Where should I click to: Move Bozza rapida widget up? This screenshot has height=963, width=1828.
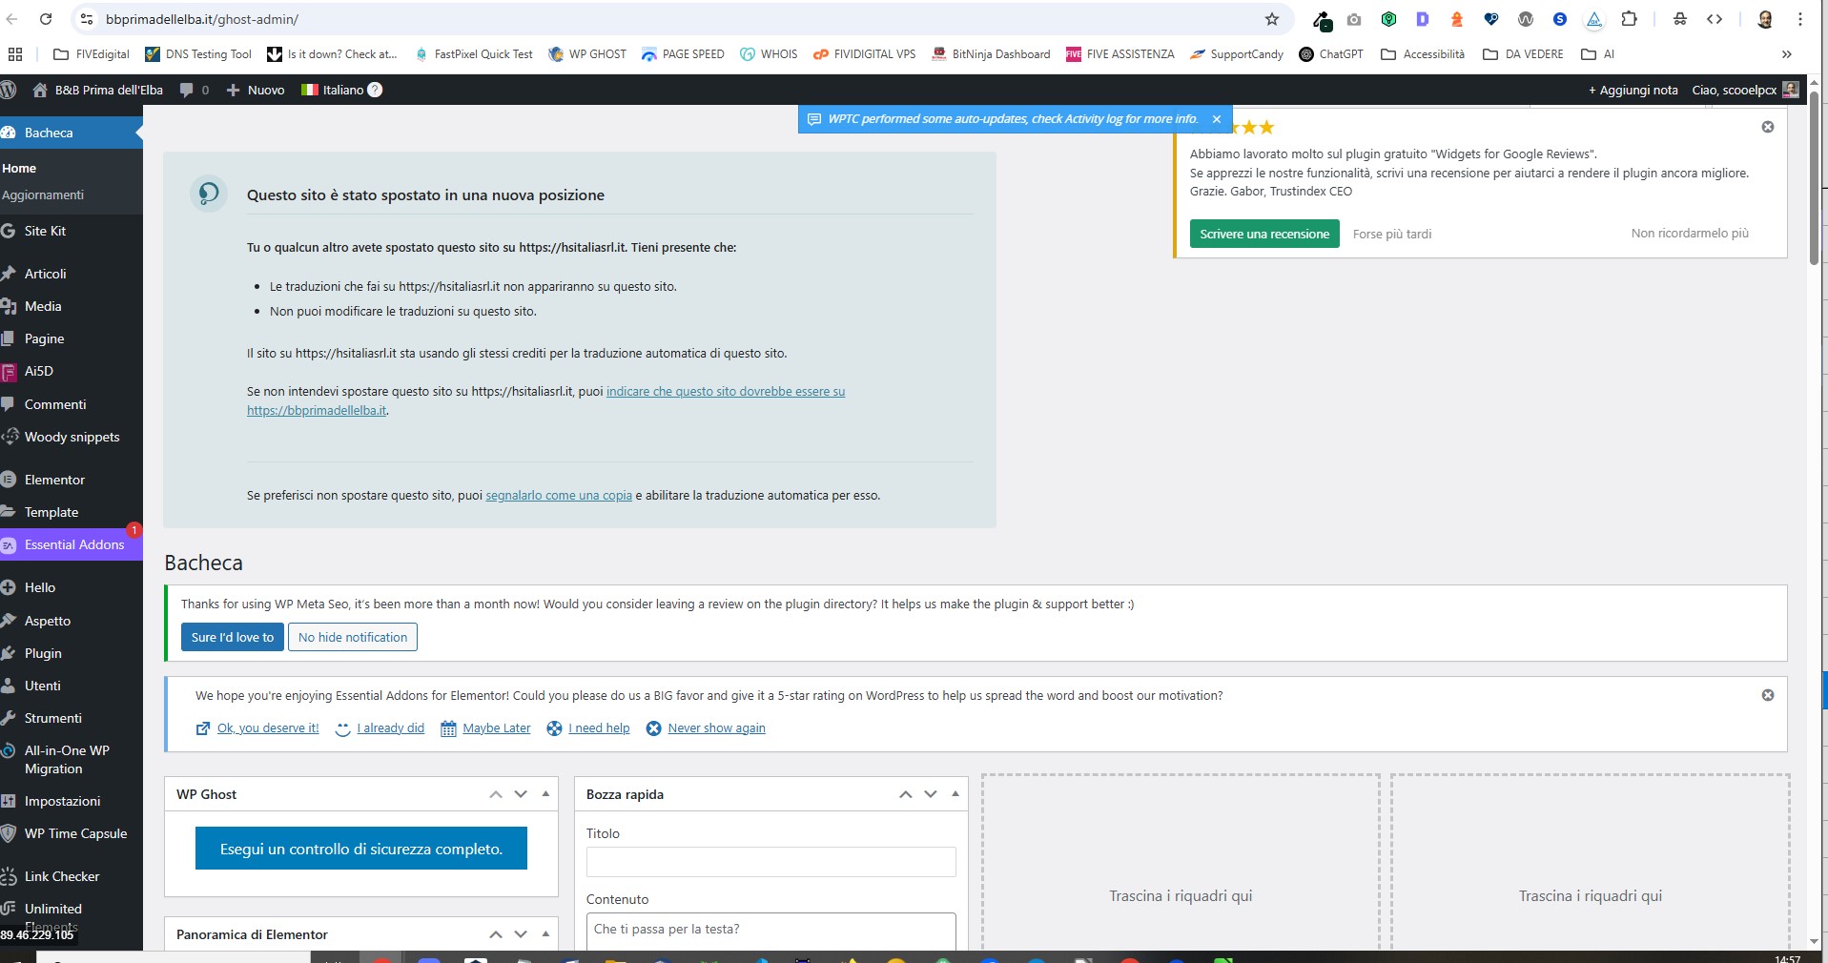[905, 794]
